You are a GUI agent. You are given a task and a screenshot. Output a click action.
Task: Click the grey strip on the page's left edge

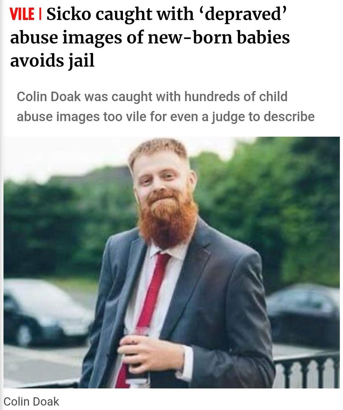tap(1, 205)
